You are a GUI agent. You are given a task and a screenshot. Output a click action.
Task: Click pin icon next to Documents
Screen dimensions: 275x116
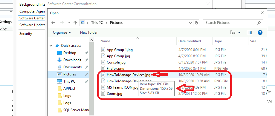coord(86,67)
